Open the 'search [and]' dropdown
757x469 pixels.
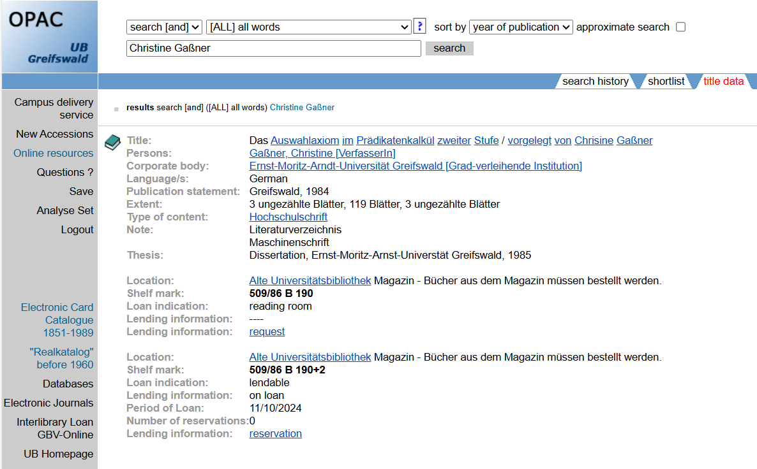tap(165, 27)
